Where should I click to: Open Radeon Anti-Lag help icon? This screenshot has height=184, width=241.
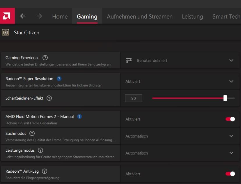click(45, 171)
